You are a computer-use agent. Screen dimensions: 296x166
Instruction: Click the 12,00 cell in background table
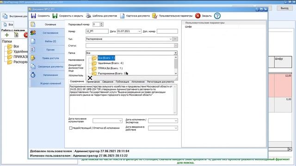point(283,85)
